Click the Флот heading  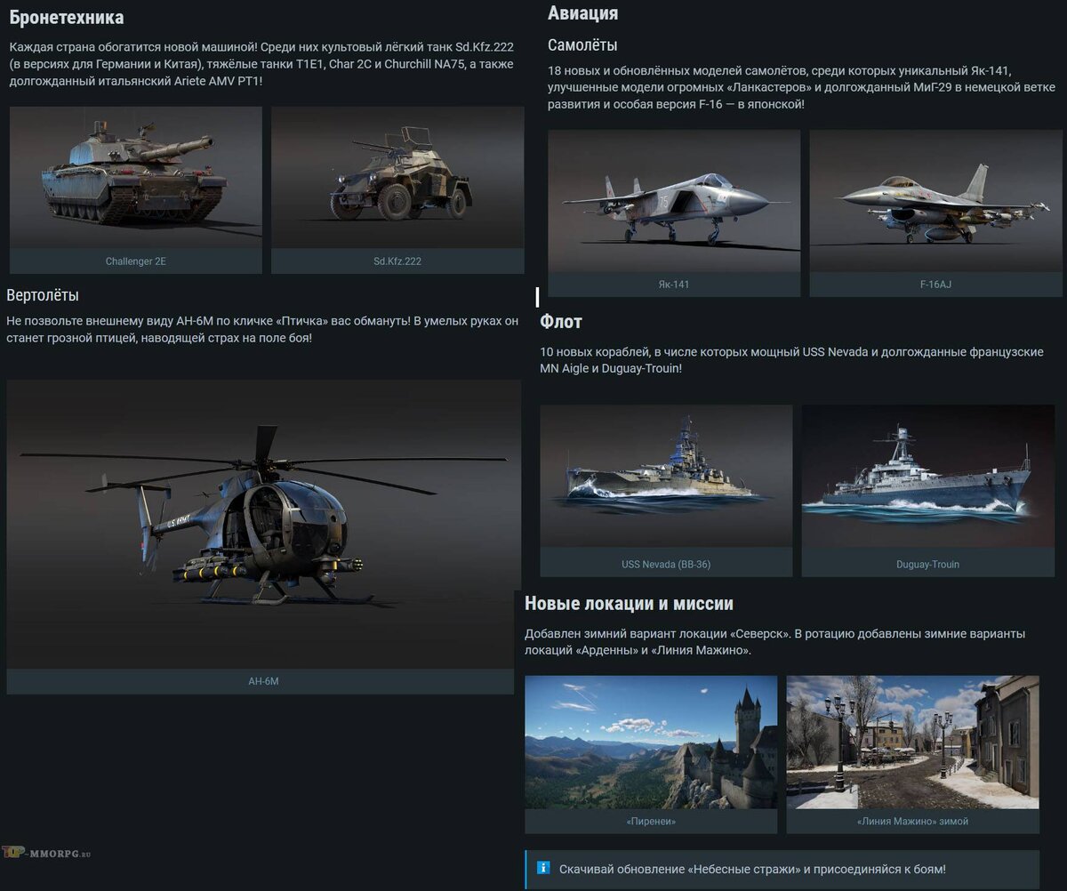[x=561, y=322]
